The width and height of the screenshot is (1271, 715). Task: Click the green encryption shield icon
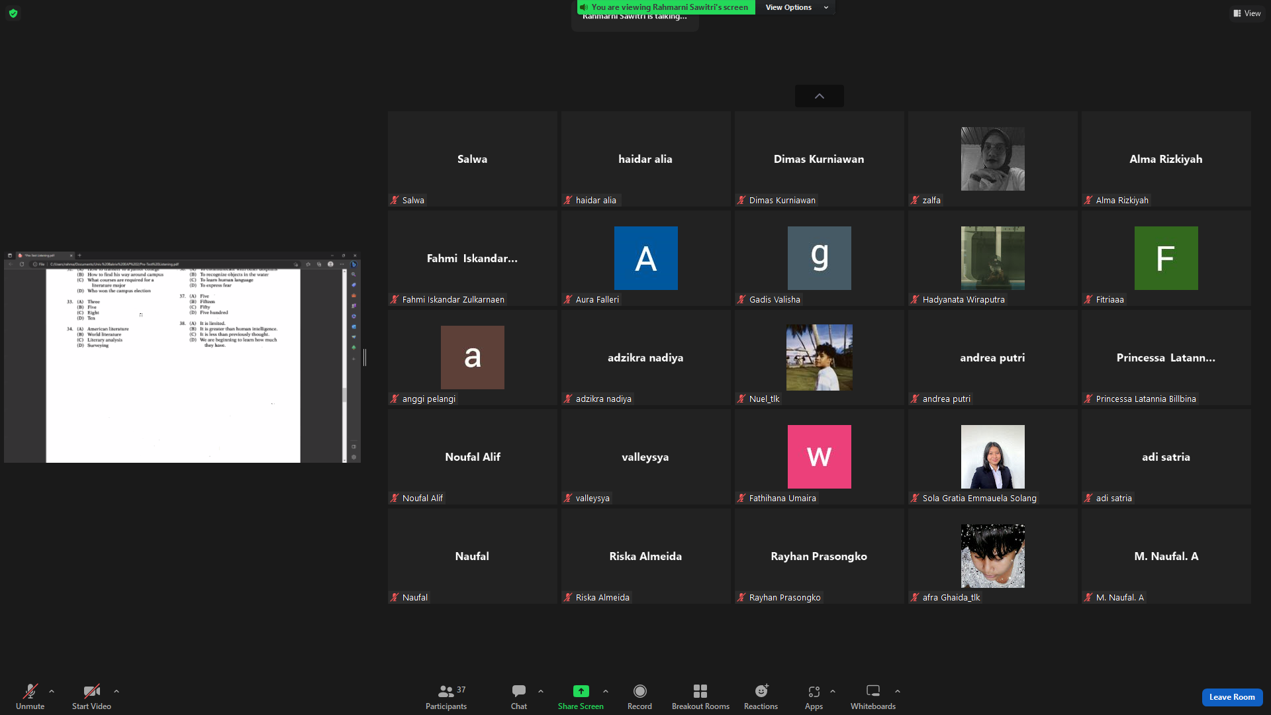tap(13, 13)
